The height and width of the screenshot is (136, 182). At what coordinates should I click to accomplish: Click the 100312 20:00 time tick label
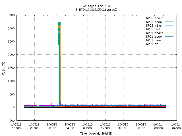(34, 126)
